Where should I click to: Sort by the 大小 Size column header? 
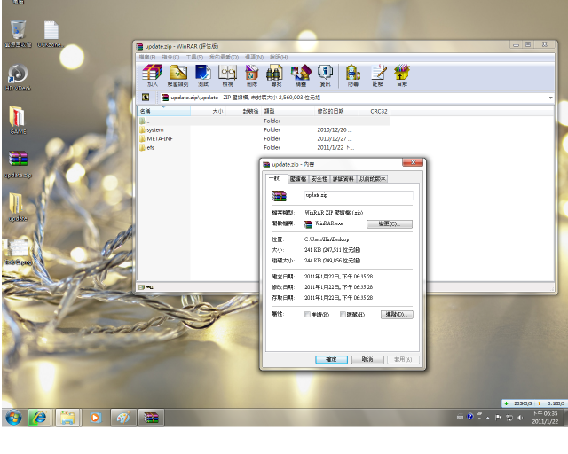(x=208, y=111)
